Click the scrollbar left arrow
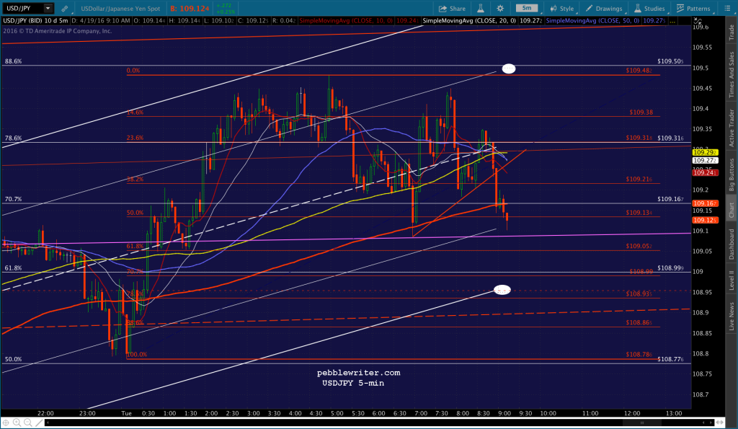 coord(48,423)
